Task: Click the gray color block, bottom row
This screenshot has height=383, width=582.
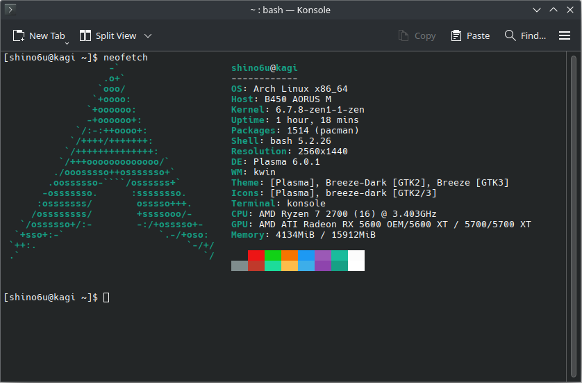Action: pos(240,266)
